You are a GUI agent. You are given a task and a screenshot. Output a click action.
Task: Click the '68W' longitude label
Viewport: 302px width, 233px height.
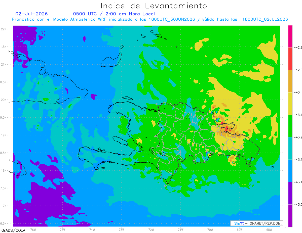click(269, 229)
